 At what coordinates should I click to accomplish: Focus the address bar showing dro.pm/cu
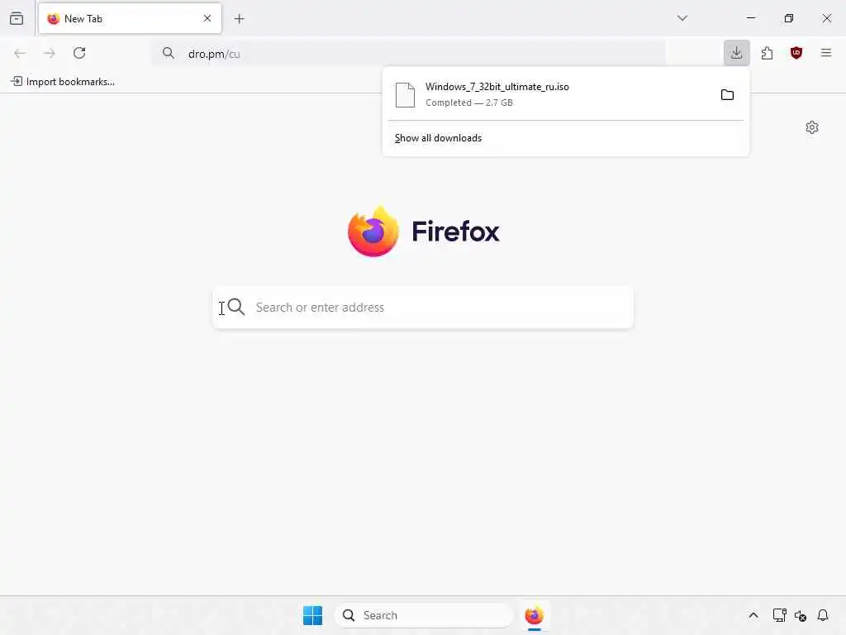[x=408, y=54]
